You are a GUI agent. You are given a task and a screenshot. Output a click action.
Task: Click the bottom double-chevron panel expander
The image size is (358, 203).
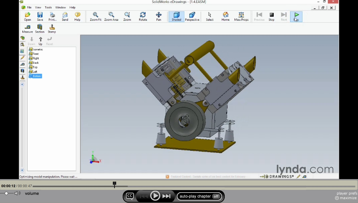point(22,170)
